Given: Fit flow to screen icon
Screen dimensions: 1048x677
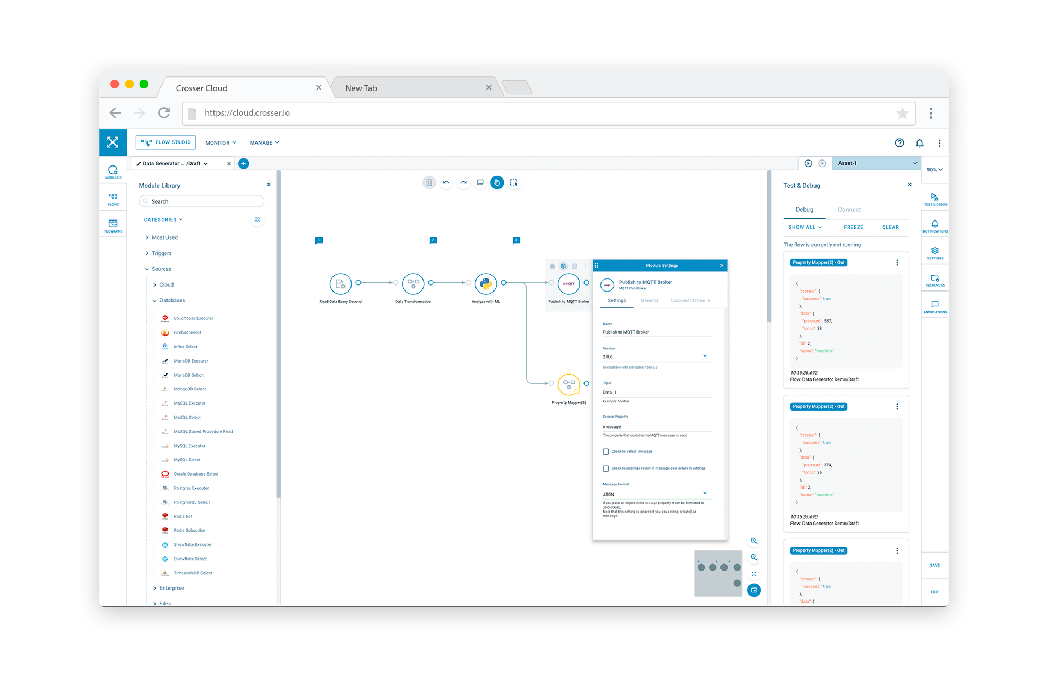Looking at the screenshot, I should [754, 574].
